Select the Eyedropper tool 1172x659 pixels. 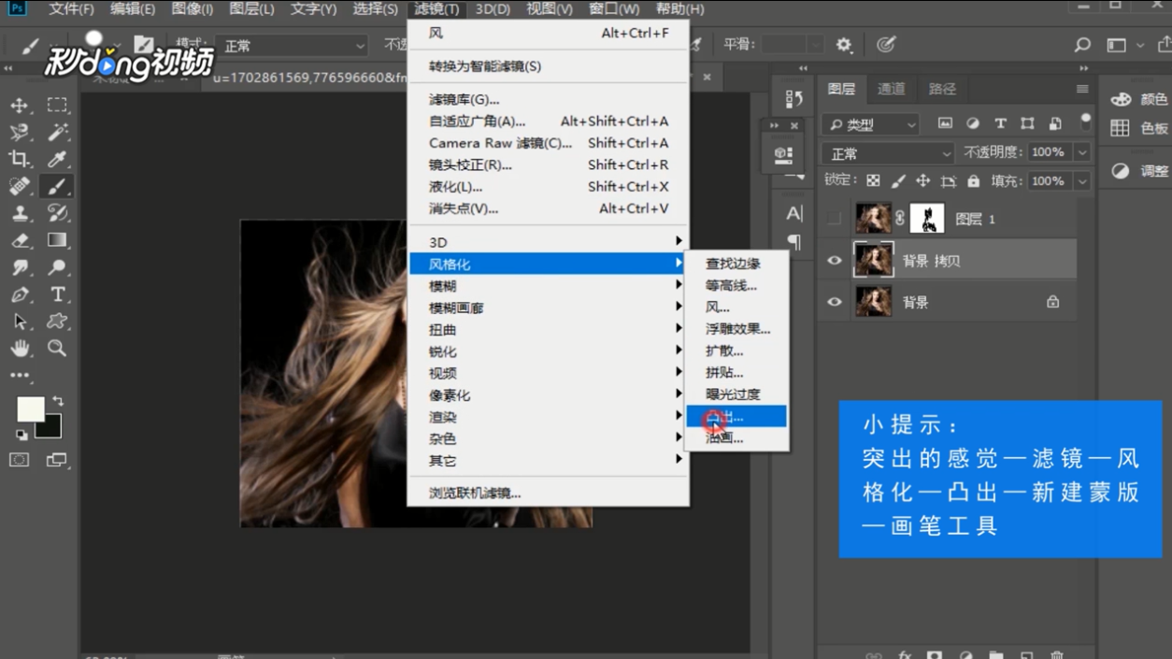58,160
